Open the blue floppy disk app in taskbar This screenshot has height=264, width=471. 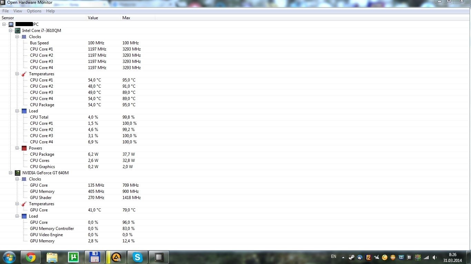pyautogui.click(x=95, y=257)
